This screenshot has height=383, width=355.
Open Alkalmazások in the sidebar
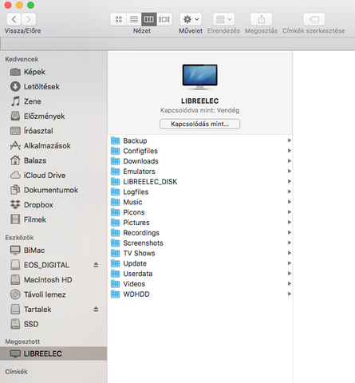coord(53,145)
